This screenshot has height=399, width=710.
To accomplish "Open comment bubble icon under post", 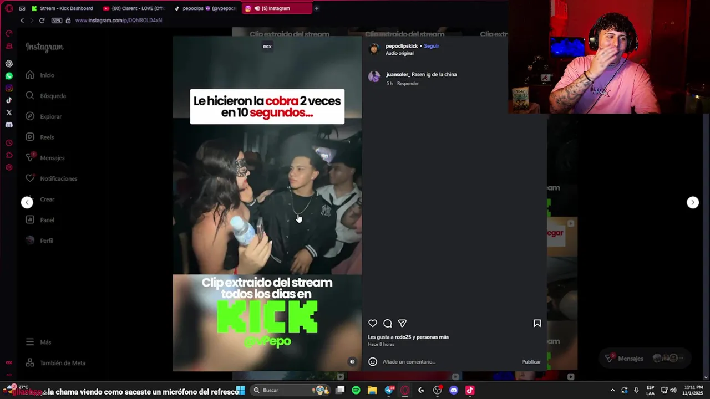I will 388,323.
